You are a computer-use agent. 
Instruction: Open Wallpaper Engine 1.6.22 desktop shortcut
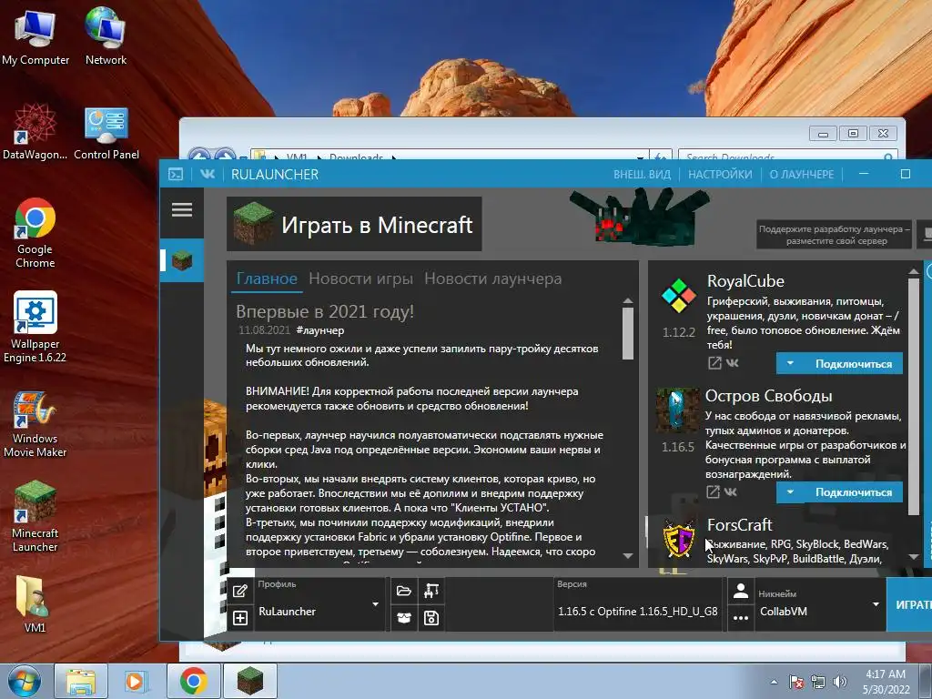[35, 327]
